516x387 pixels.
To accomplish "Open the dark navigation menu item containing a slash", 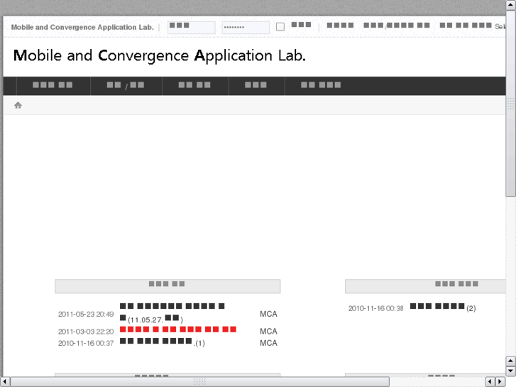I will [126, 85].
